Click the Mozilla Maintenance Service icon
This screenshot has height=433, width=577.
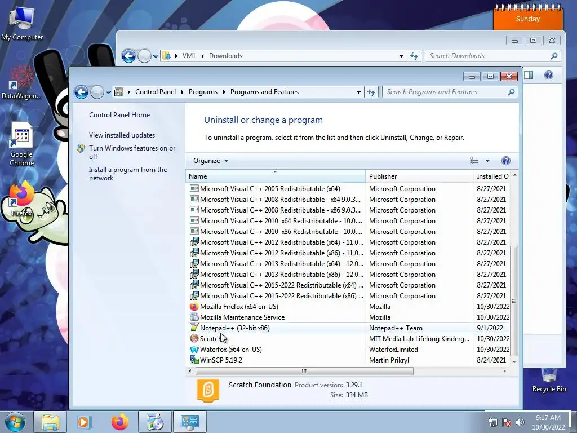point(194,317)
